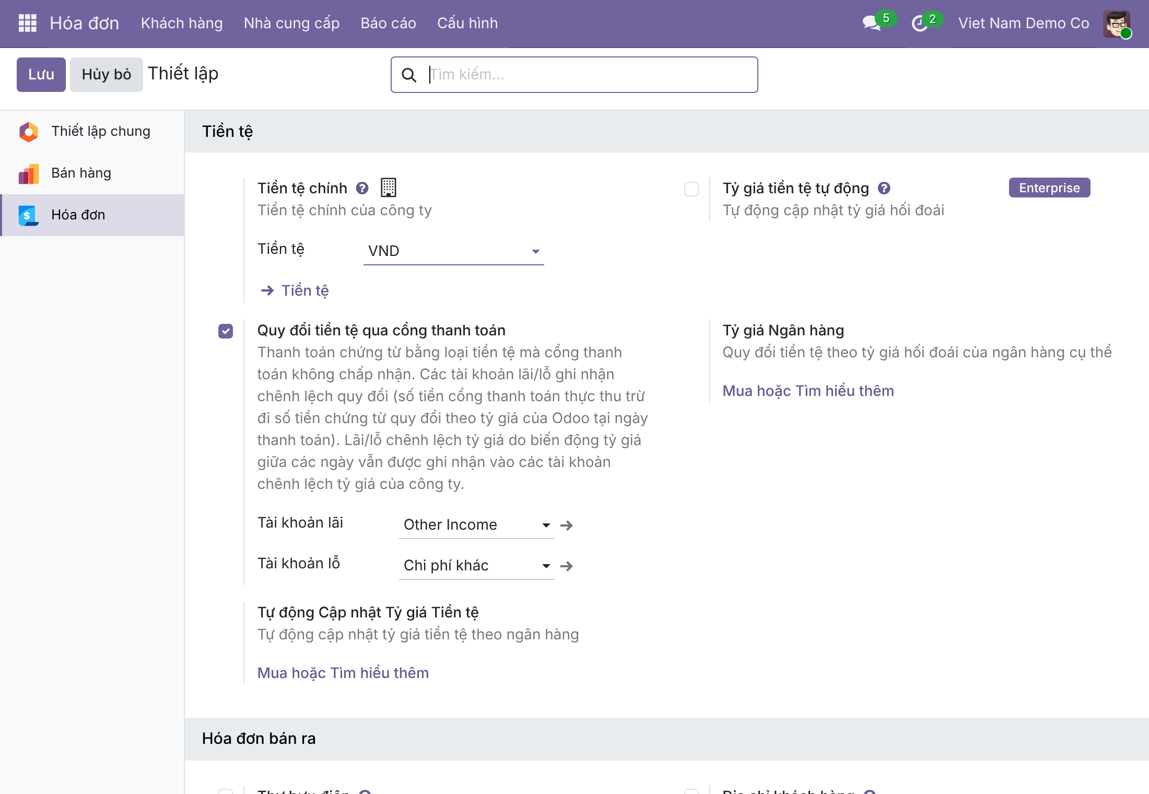Follow the Tiền tệ arrow link
Screen dimensions: 1149x794
coord(295,290)
